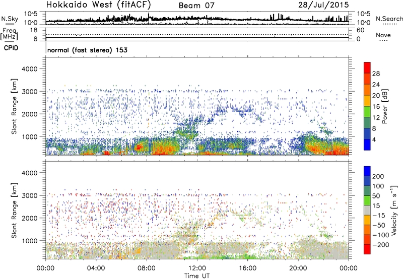Click the '20:00' time axis tick label
The height and width of the screenshot is (279, 403).
pyautogui.click(x=298, y=268)
